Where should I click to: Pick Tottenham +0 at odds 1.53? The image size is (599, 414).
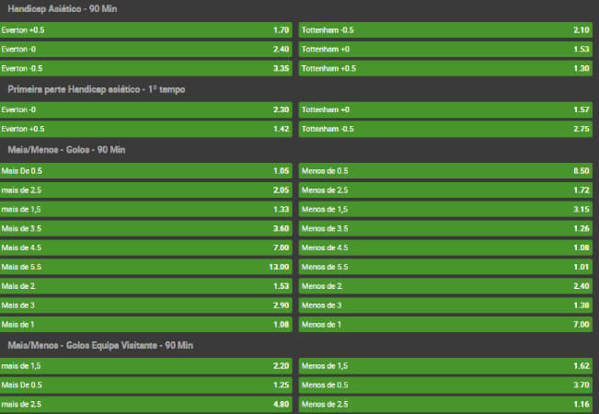click(x=445, y=50)
